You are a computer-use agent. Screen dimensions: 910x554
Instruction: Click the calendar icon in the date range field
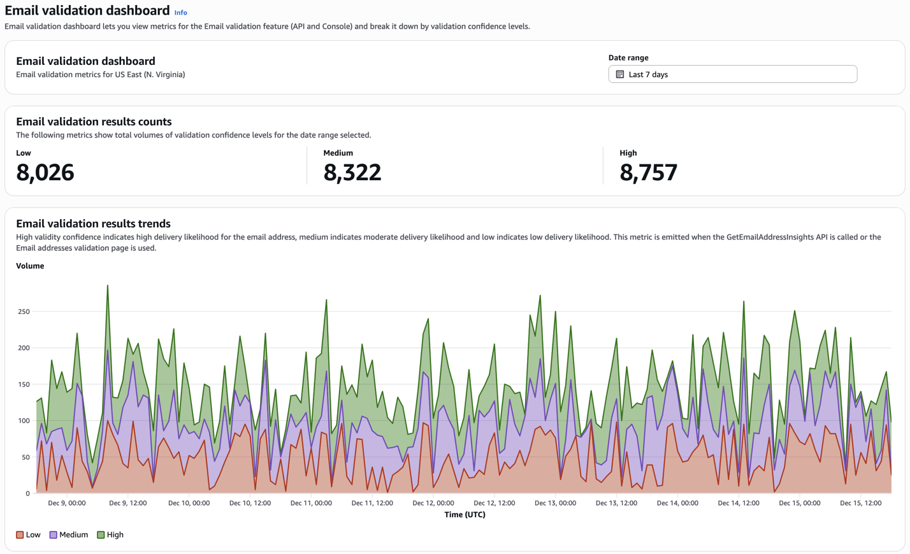point(619,75)
